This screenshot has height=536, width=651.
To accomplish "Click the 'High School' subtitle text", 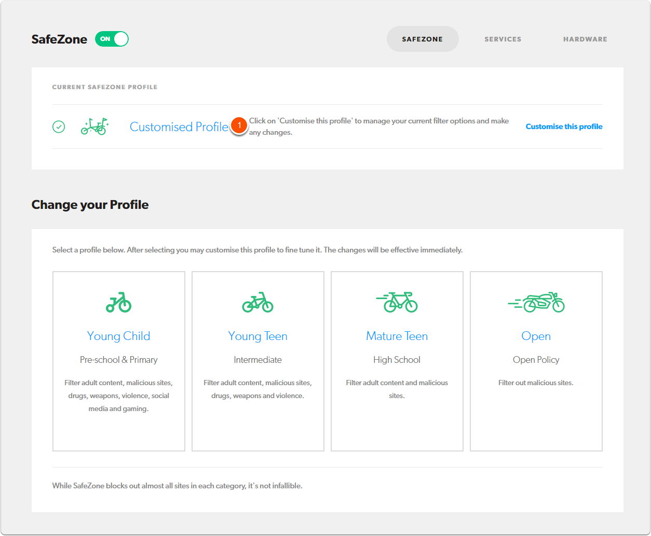I will pos(397,360).
